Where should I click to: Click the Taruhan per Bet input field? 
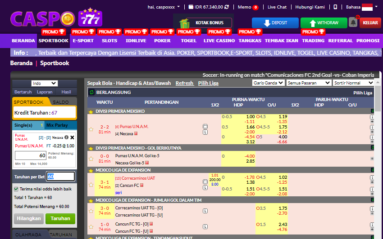pyautogui.click(x=60, y=177)
